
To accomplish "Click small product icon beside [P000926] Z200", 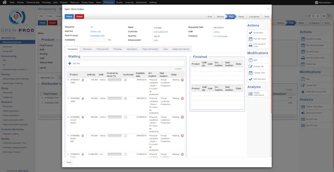I will 83,98.
